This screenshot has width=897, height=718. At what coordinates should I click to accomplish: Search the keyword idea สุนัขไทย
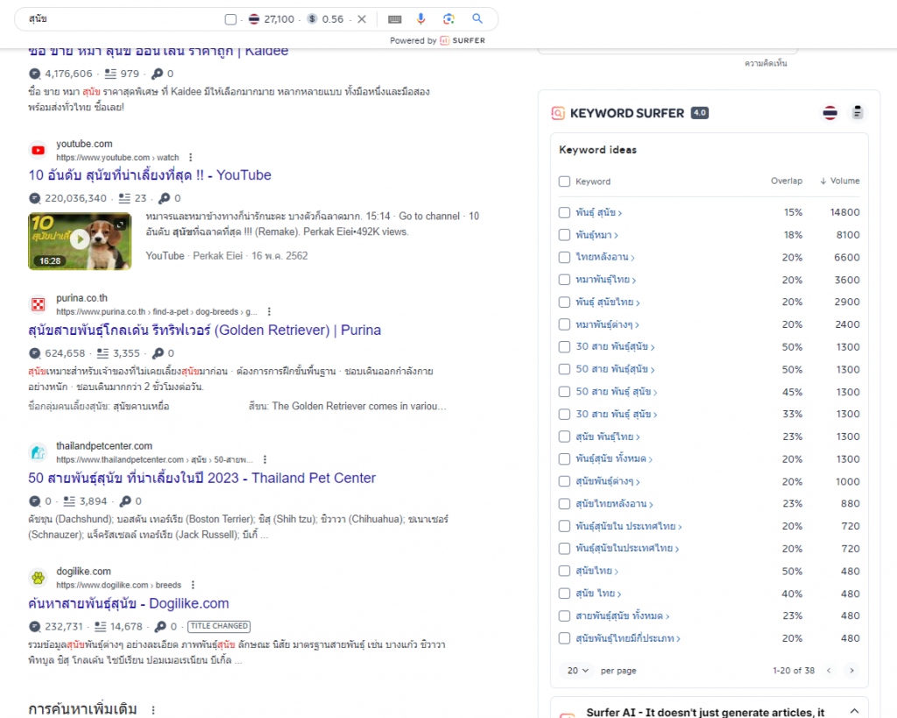(597, 571)
